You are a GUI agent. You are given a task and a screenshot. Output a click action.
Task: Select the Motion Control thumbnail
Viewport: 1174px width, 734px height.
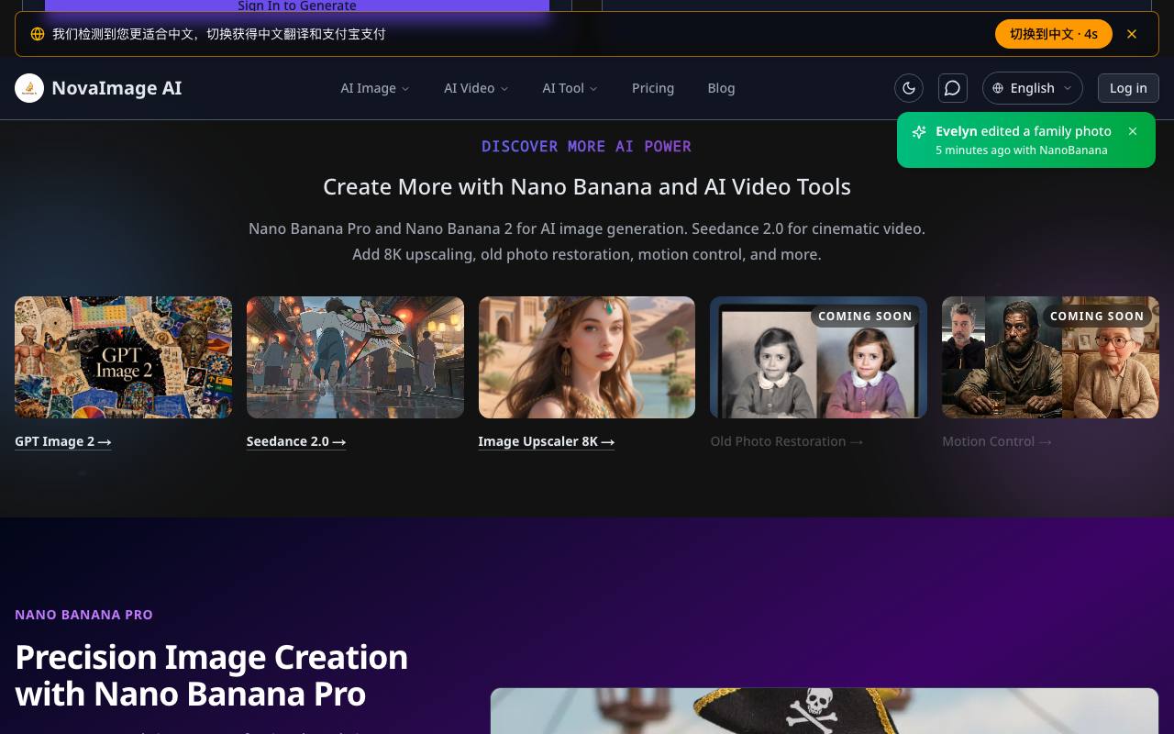1050,357
